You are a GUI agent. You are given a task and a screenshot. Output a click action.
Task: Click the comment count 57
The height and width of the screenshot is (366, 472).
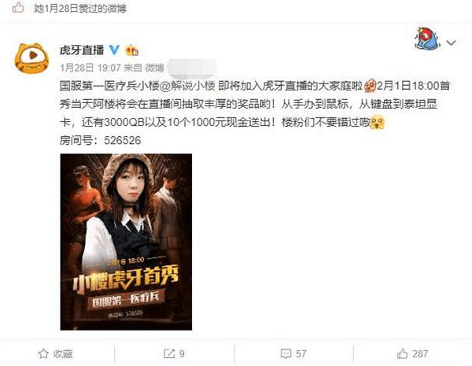301,353
